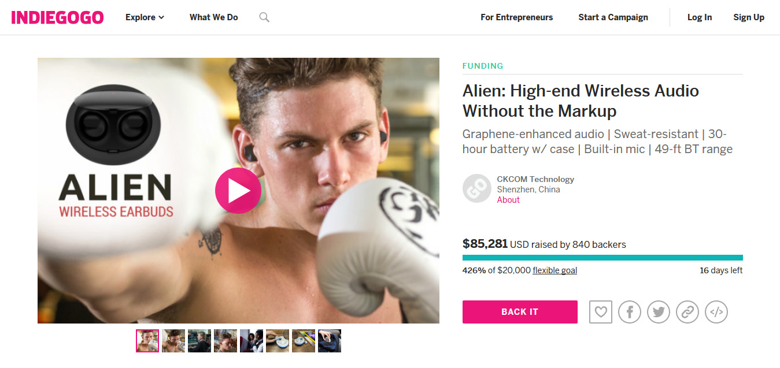Click Start a Campaign link

(613, 17)
